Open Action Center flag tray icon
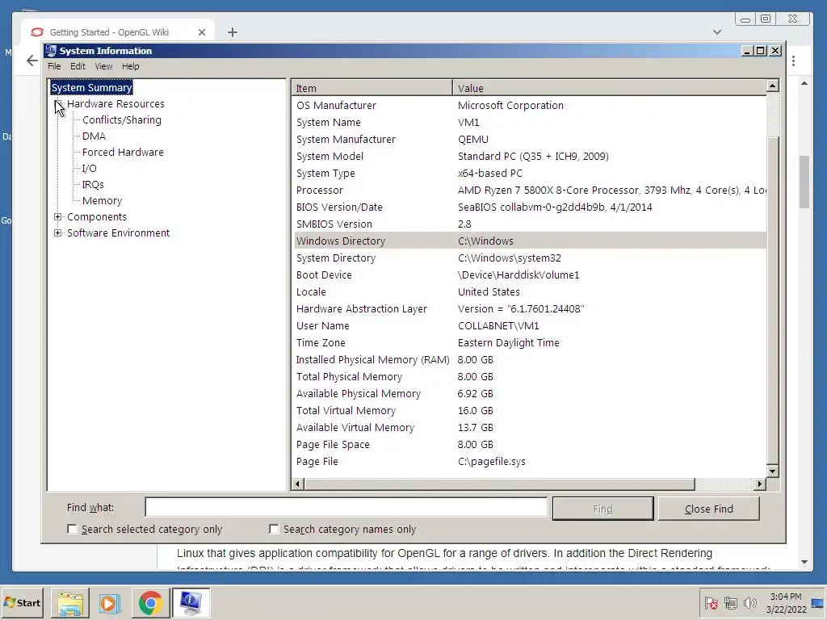The height and width of the screenshot is (620, 827). click(x=712, y=602)
